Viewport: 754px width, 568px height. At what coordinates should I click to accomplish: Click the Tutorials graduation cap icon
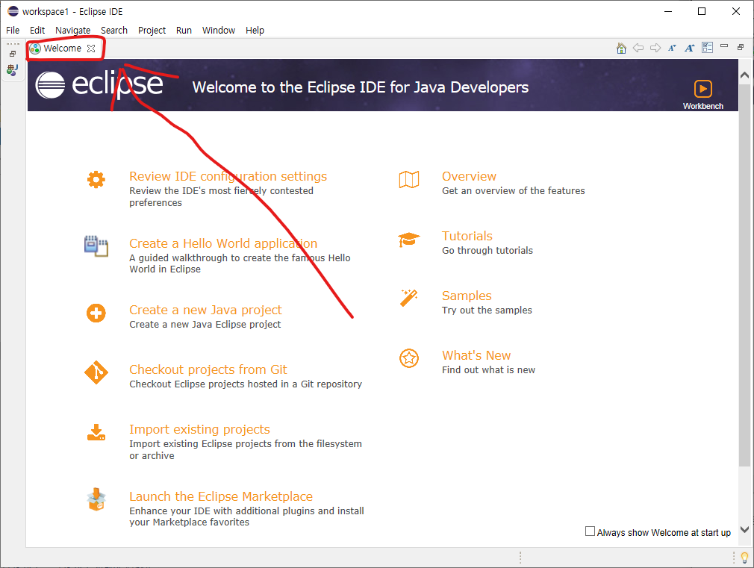click(409, 239)
